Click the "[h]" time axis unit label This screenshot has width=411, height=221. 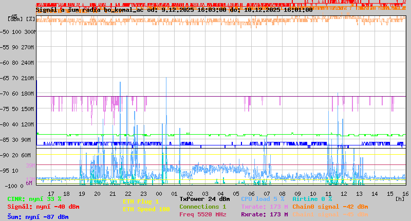click(400, 199)
